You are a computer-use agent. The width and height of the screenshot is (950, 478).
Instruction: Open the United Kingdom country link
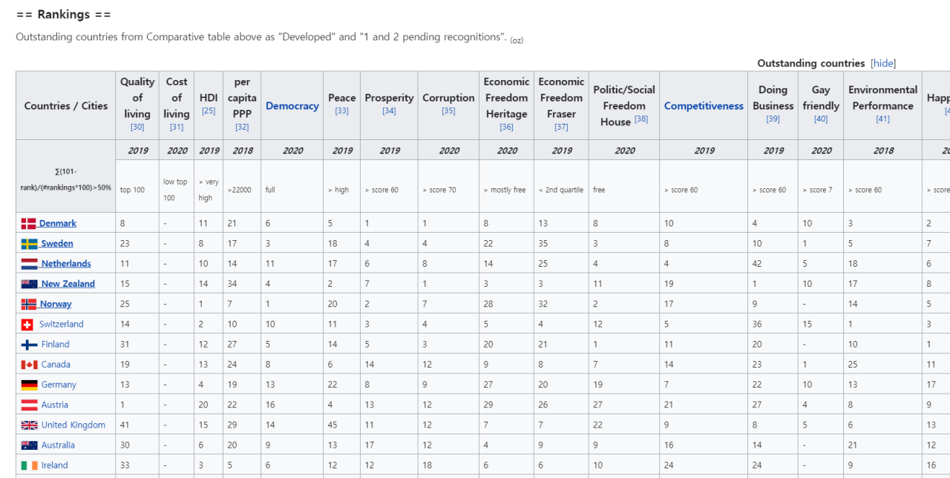(73, 425)
